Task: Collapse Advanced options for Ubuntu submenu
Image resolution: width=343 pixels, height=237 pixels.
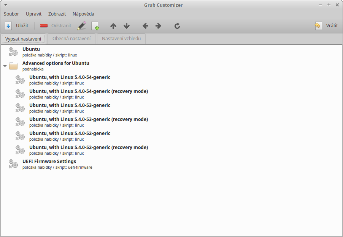Action: coord(5,66)
